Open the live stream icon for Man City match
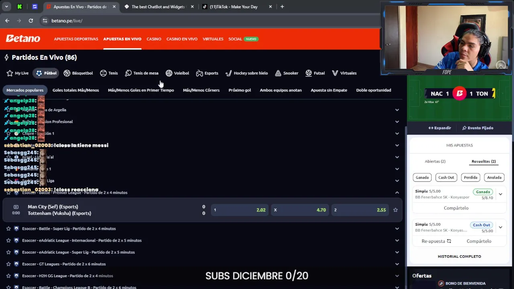Viewport: 514px width, 289px height. coord(16,207)
